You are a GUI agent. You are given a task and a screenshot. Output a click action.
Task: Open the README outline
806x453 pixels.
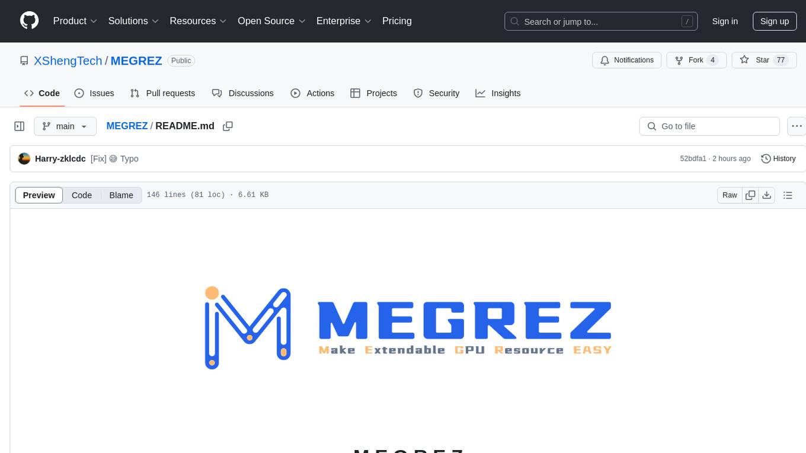(x=788, y=195)
